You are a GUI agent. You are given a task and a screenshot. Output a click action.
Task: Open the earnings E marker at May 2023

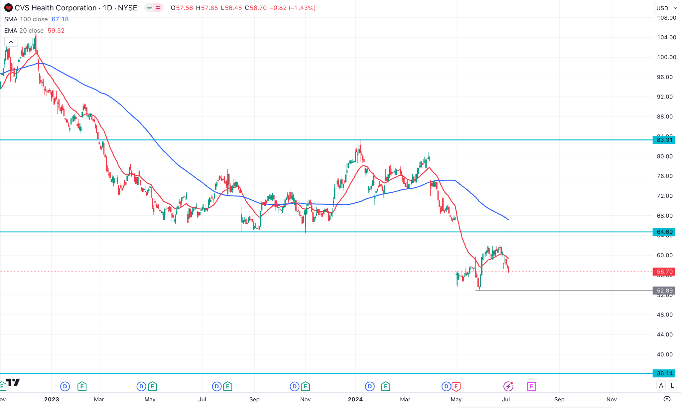click(x=152, y=386)
